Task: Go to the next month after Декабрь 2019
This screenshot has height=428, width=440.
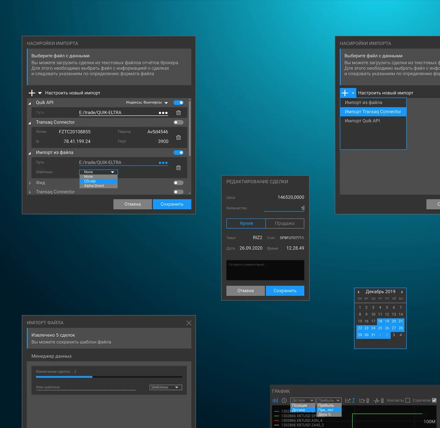Action: [402, 292]
